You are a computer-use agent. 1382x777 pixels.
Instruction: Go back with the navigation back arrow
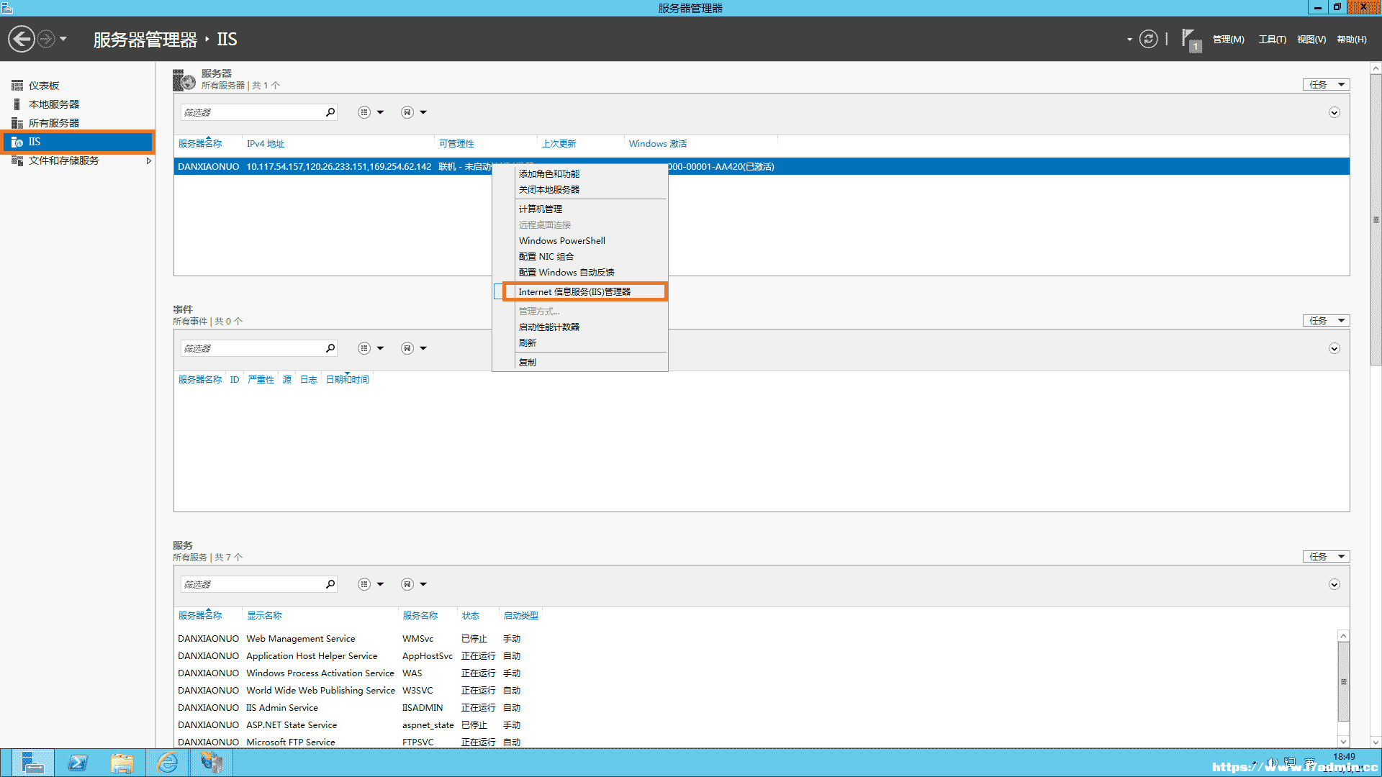pos(22,39)
